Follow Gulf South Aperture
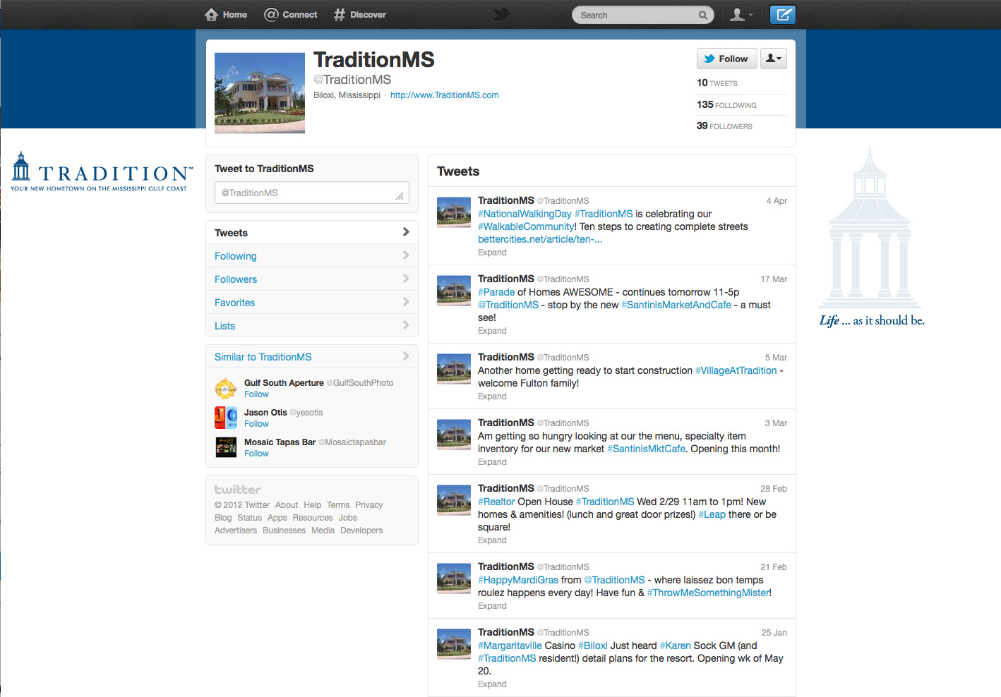The height and width of the screenshot is (697, 1001). tap(256, 394)
